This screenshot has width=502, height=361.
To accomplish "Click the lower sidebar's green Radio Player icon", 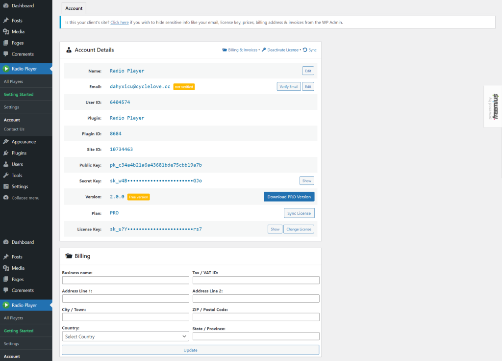I will coord(6,305).
